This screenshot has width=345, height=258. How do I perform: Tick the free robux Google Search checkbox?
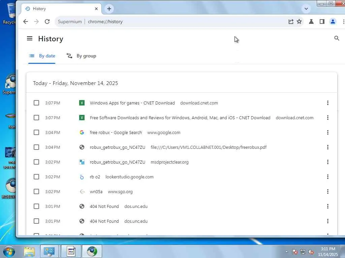point(36,132)
